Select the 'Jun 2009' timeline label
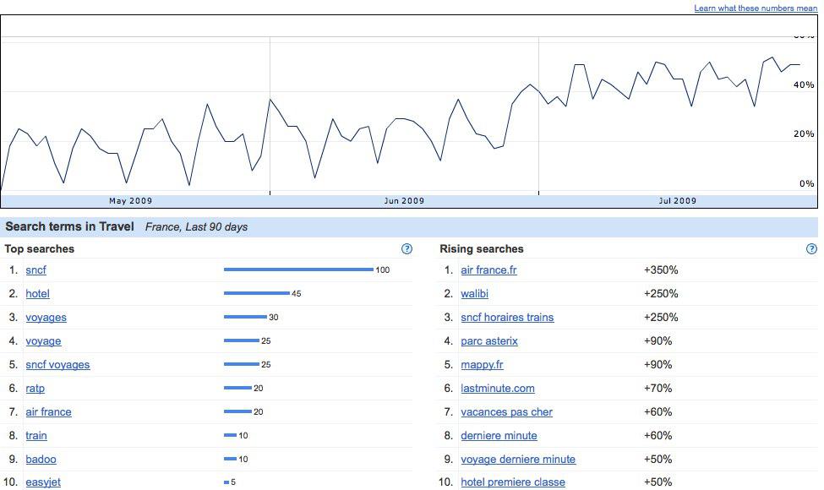Viewport: 824px width, 490px height. 404,200
